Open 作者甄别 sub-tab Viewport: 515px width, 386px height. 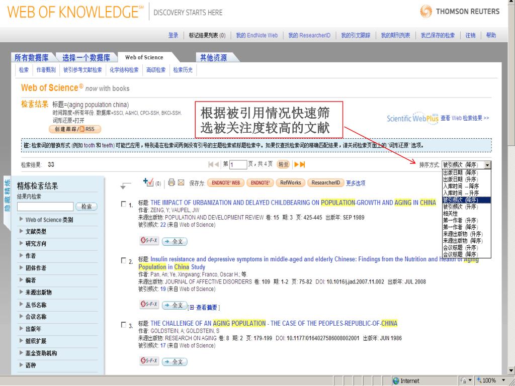[46, 70]
